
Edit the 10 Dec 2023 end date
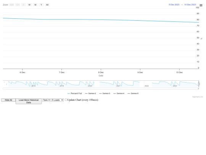coord(190,5)
